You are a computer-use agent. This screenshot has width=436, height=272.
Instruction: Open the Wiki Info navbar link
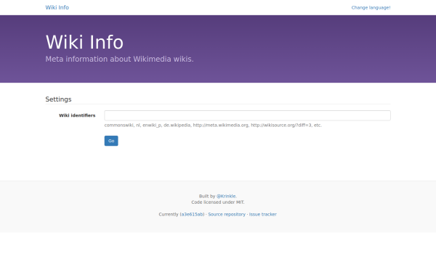coord(57,7)
